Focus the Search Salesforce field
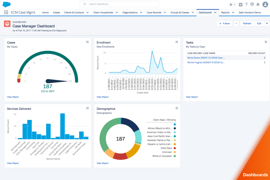270x180 pixels. (119, 4)
